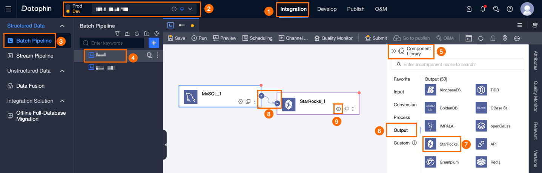Viewport: 542px width, 173px height.
Task: Select the Redis output component
Action: [488, 162]
